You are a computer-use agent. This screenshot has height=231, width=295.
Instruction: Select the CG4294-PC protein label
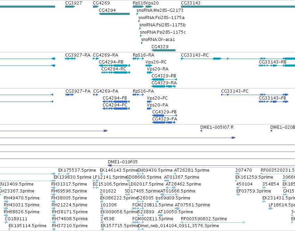[115, 105]
